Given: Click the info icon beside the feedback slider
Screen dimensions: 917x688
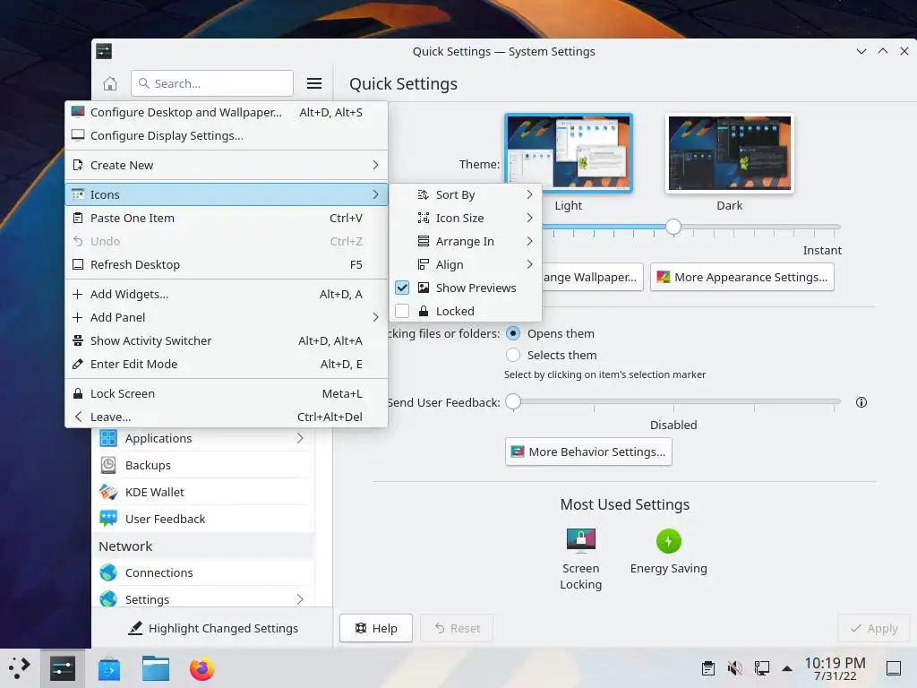Looking at the screenshot, I should (x=861, y=402).
